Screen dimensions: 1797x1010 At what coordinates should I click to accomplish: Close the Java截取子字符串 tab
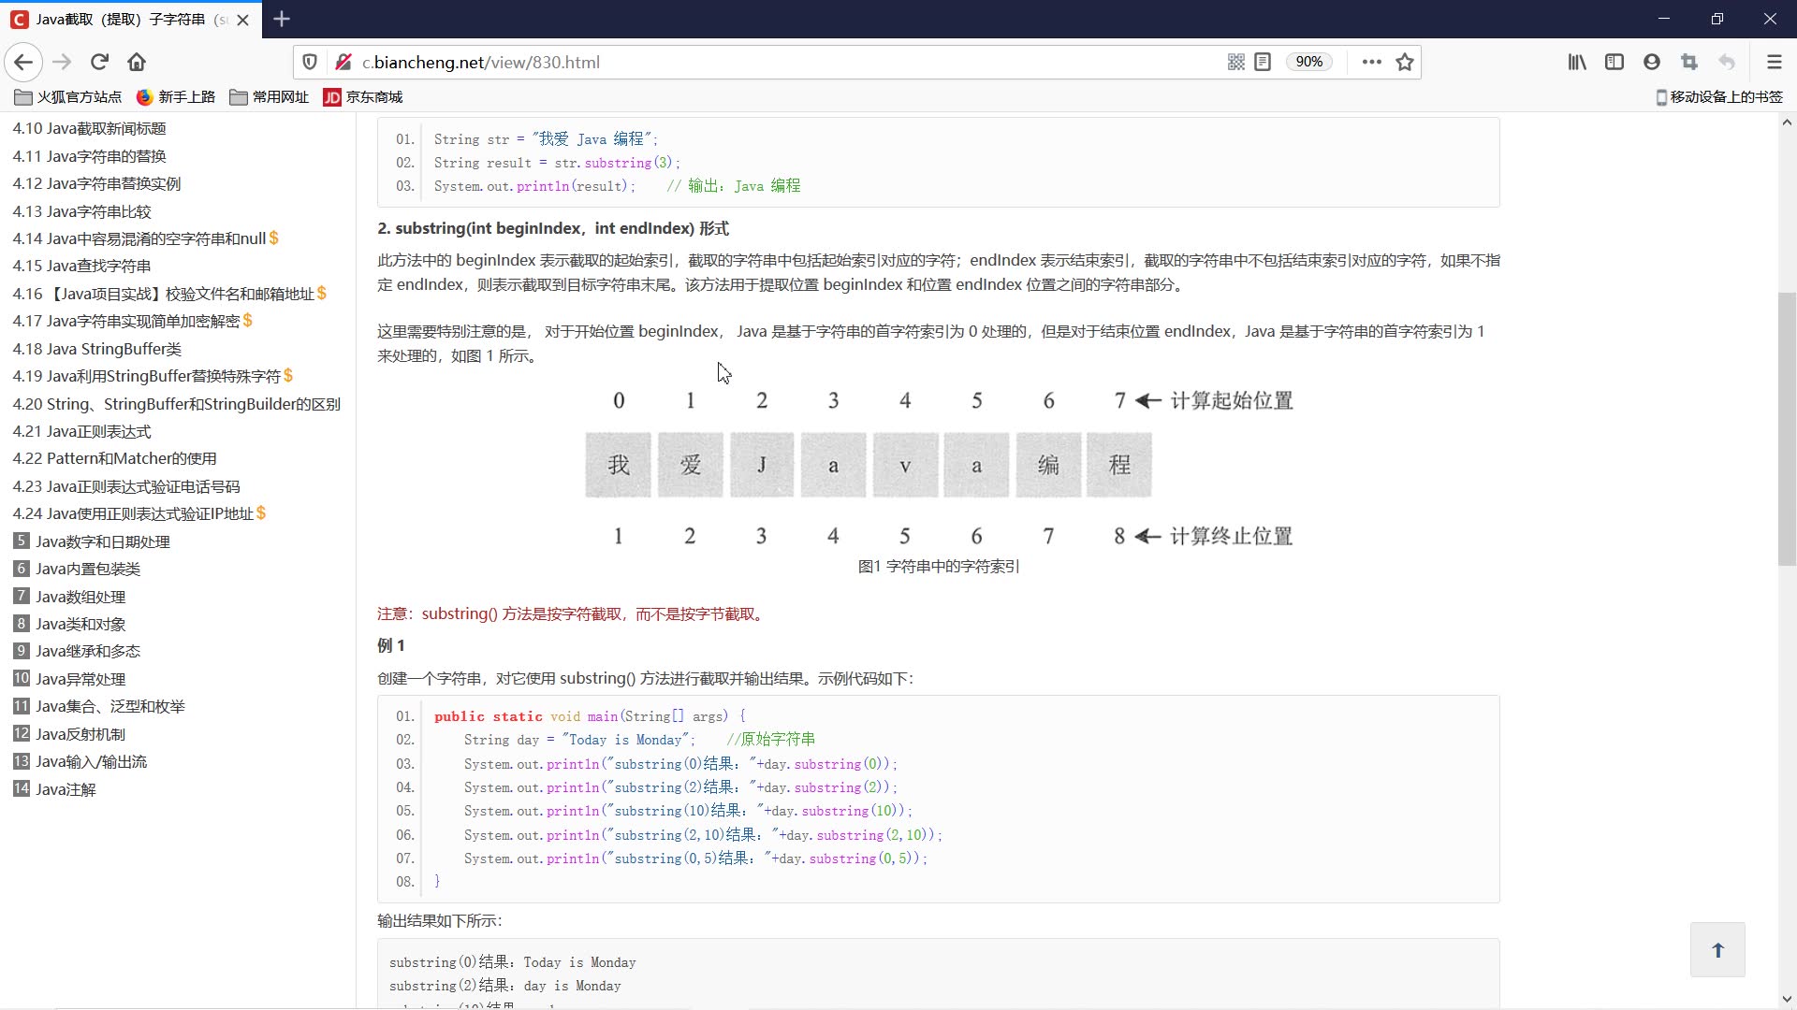point(243,20)
